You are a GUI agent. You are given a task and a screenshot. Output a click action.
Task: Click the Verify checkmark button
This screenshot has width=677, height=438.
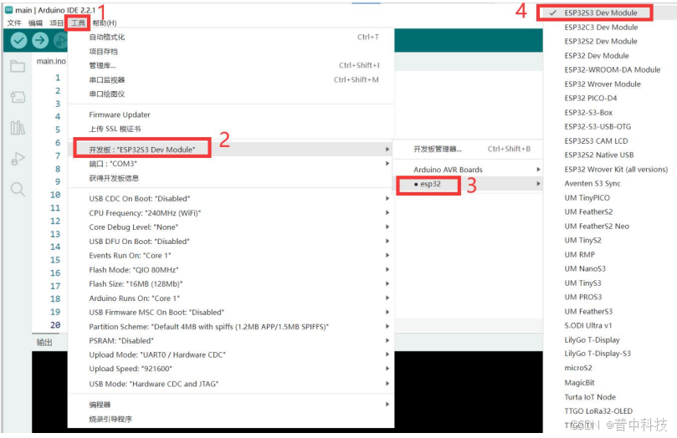(x=18, y=40)
